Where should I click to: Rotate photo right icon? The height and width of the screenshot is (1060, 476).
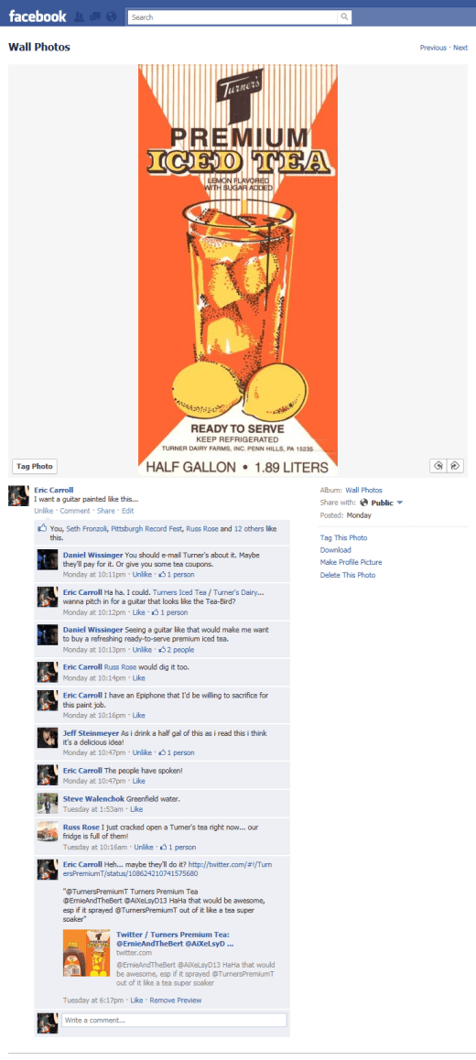coord(455,466)
